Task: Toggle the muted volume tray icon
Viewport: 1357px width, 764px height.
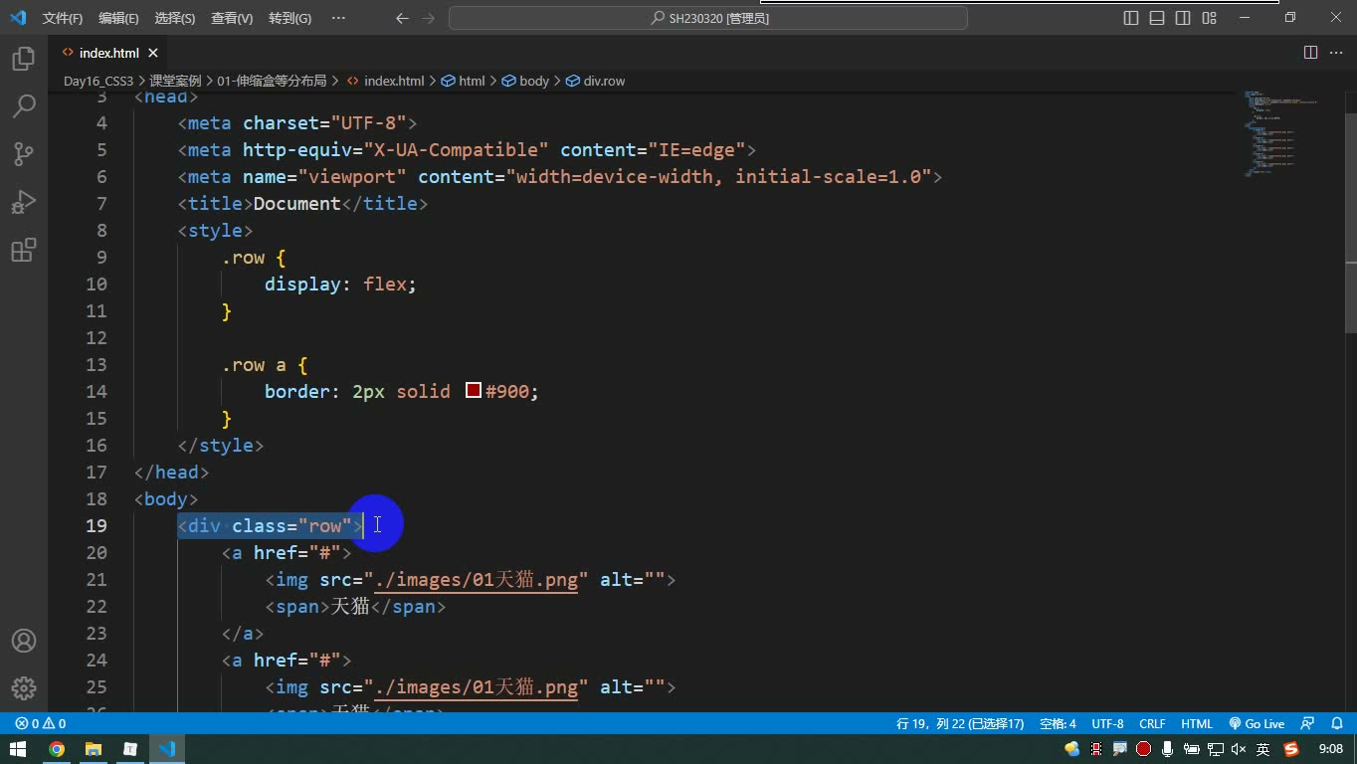Action: [1239, 749]
